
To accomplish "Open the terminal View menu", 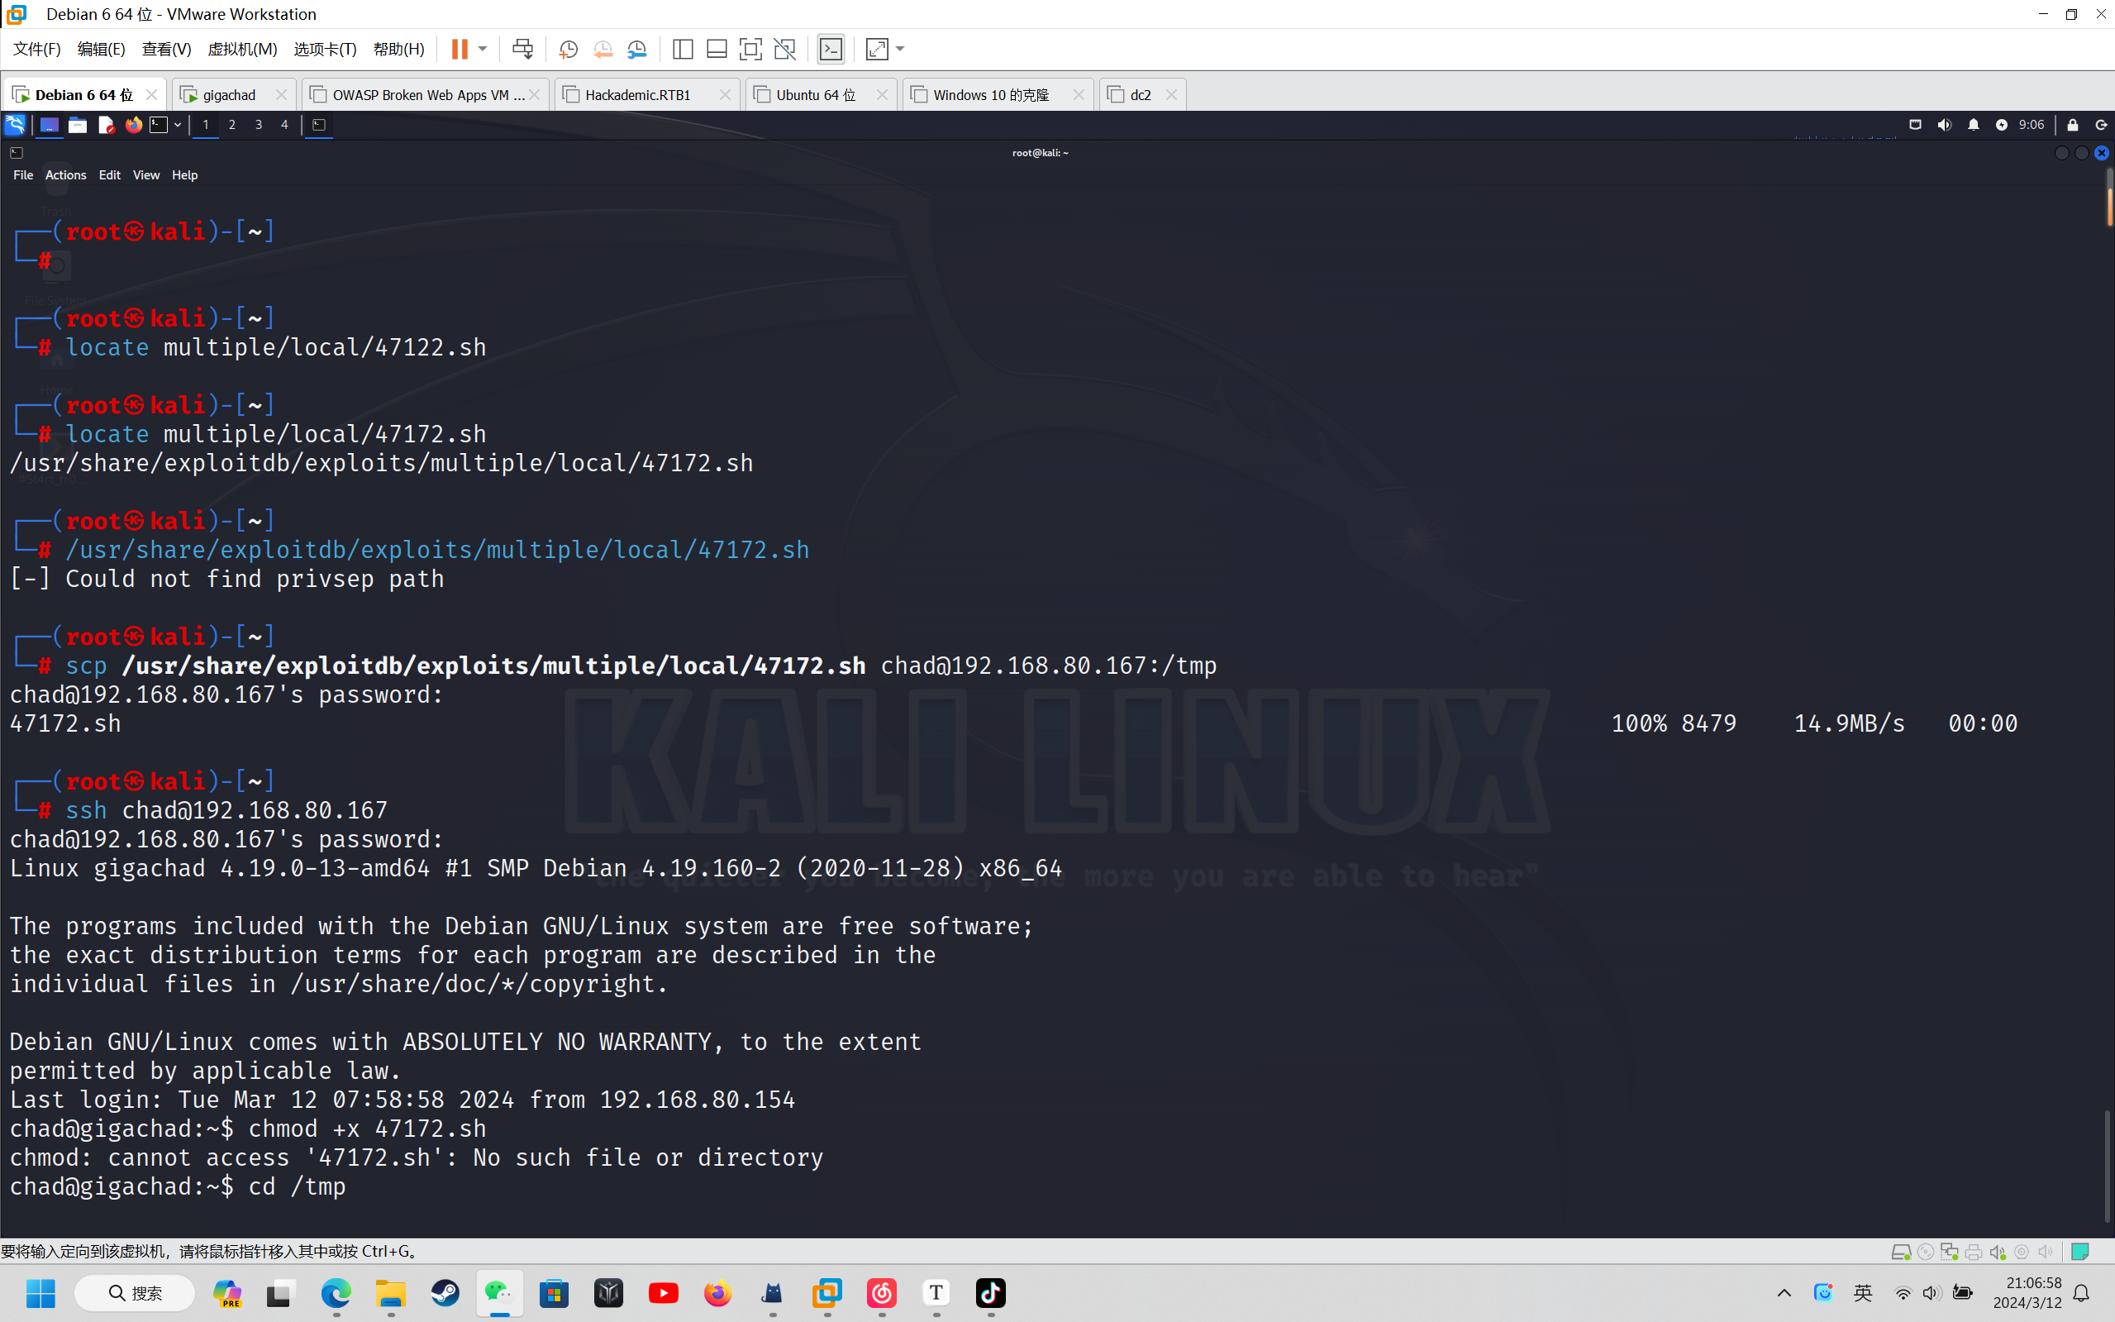I will [x=146, y=175].
